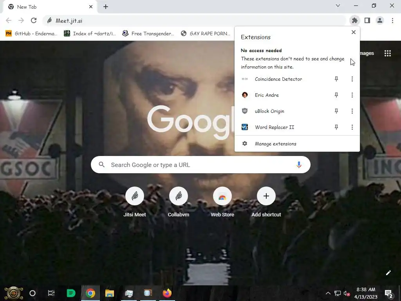Toggle the side panel icon
Viewport: 401px width, 301px height.
click(367, 20)
